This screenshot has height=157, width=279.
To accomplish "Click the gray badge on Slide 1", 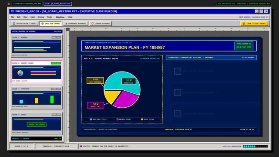I will 56,38.
